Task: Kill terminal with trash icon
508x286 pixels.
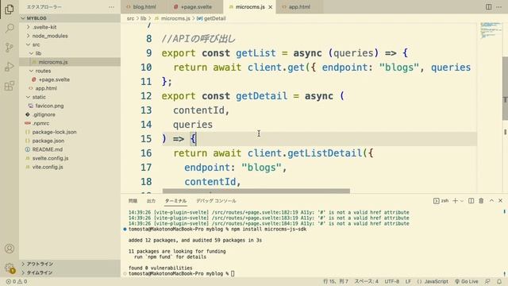Action: (481, 201)
